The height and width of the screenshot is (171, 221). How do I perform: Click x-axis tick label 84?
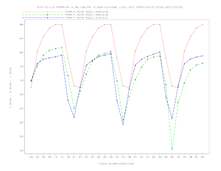click(203, 157)
